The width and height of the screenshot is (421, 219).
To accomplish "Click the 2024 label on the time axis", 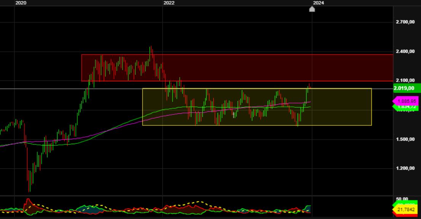I will pyautogui.click(x=319, y=3).
